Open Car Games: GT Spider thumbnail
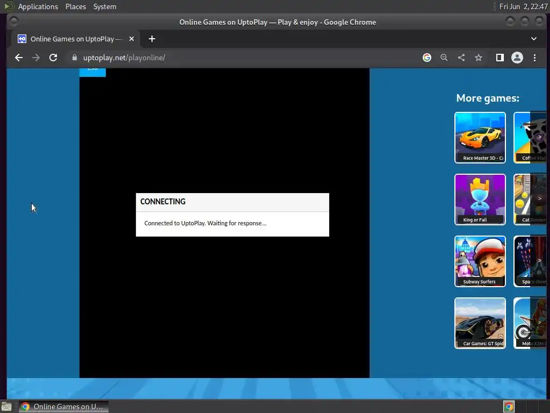This screenshot has width=550, height=413. 480,323
